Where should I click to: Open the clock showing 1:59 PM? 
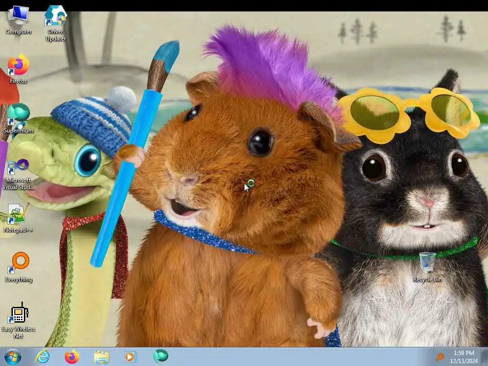point(464,357)
